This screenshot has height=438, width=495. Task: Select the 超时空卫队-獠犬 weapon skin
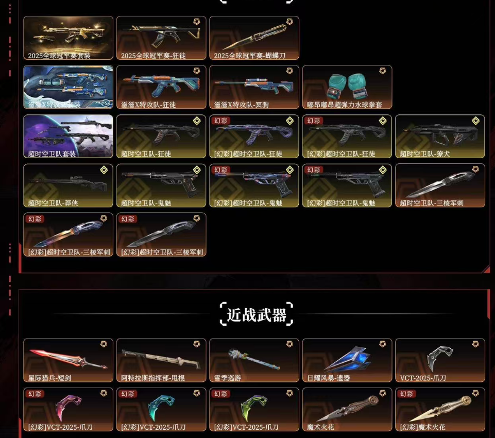(440, 137)
